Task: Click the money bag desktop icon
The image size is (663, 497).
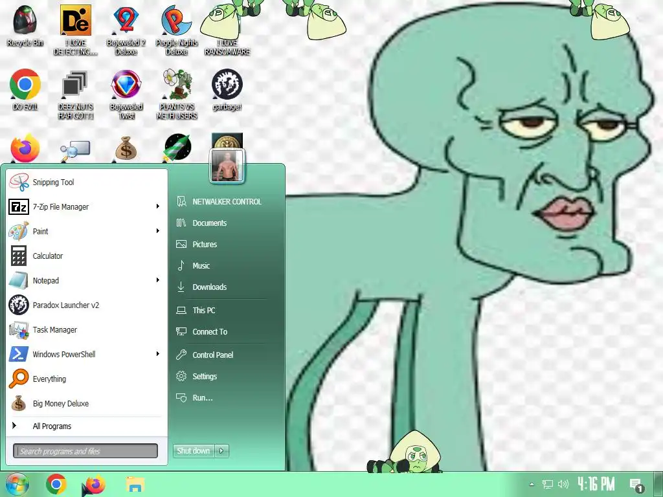Action: tap(126, 149)
